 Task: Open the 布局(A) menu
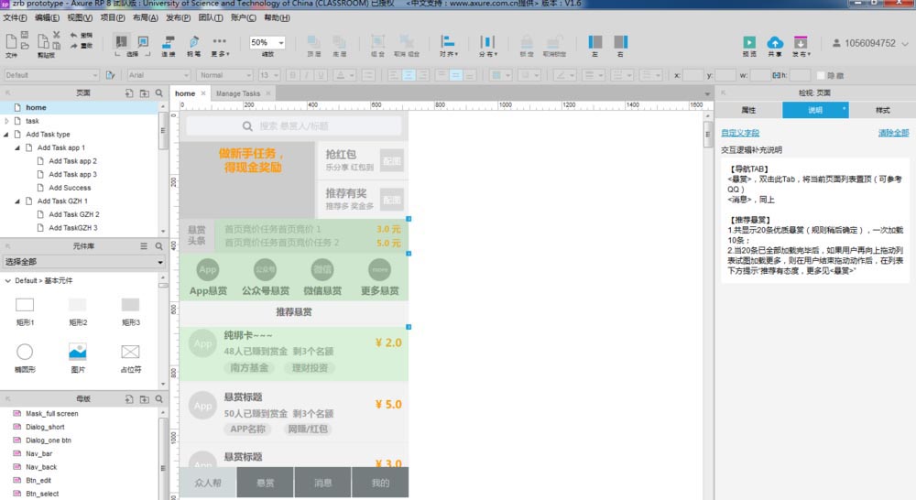point(146,17)
